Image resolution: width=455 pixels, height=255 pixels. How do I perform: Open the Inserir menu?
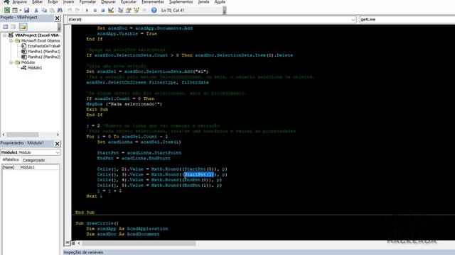69,1
